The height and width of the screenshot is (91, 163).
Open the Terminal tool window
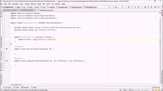25,87
